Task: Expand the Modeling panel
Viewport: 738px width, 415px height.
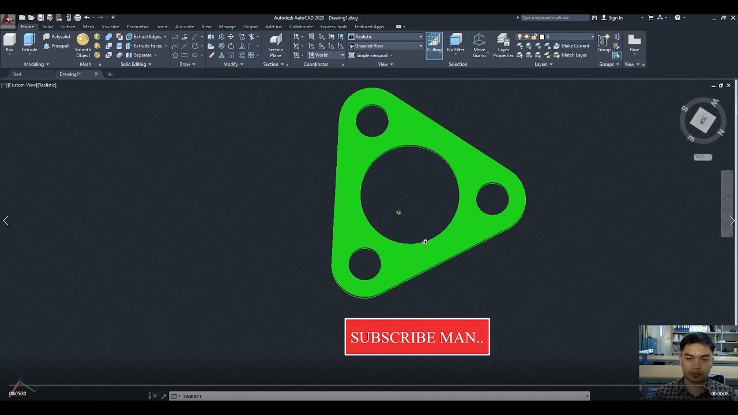Action: point(36,64)
